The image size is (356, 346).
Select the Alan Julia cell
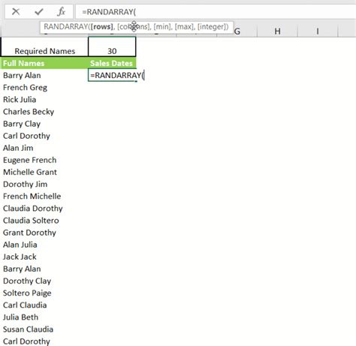(x=44, y=245)
